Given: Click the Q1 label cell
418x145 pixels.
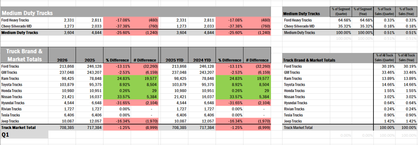Looking at the screenshot, I should click(24, 134).
